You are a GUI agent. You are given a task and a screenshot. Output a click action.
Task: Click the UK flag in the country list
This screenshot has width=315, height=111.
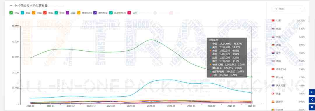tap(273, 37)
